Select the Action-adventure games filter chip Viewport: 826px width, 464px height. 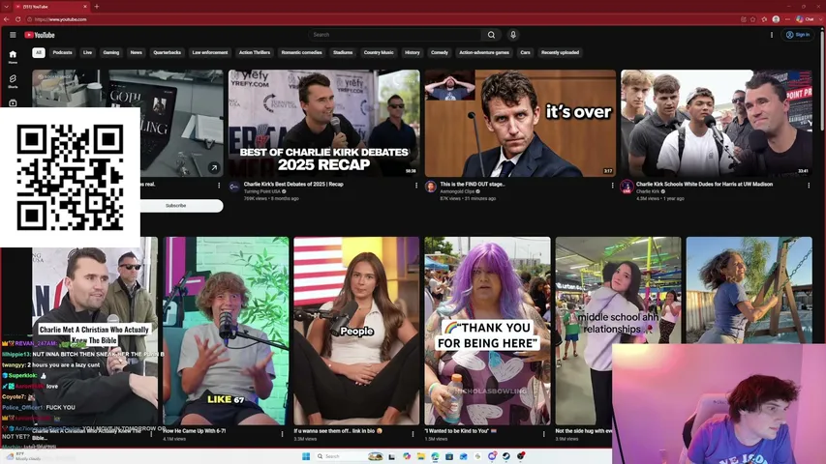coord(484,52)
